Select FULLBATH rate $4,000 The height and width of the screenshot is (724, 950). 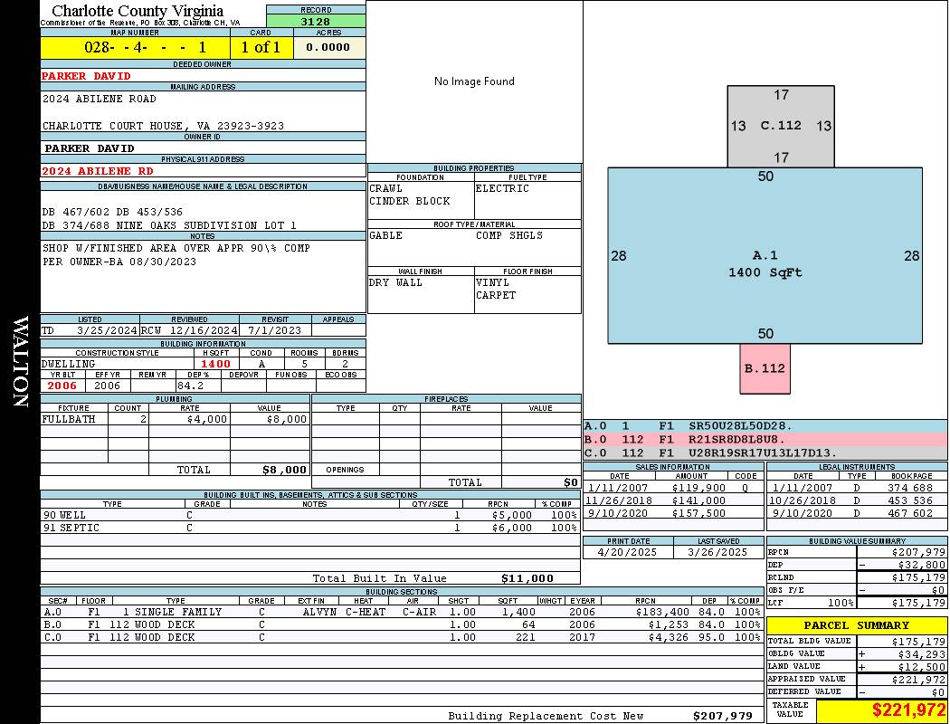[x=206, y=419]
